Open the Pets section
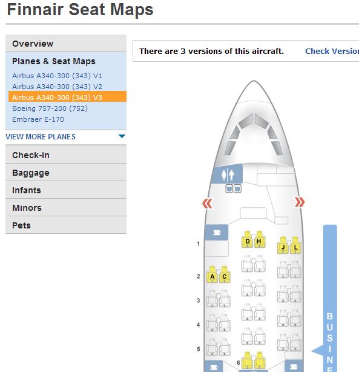The image size is (359, 372). point(66,225)
